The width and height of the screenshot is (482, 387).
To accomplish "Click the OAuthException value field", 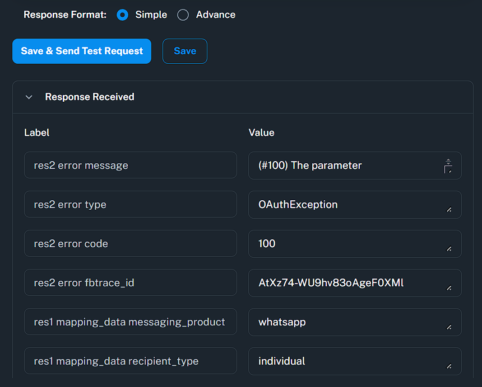I will 347,205.
